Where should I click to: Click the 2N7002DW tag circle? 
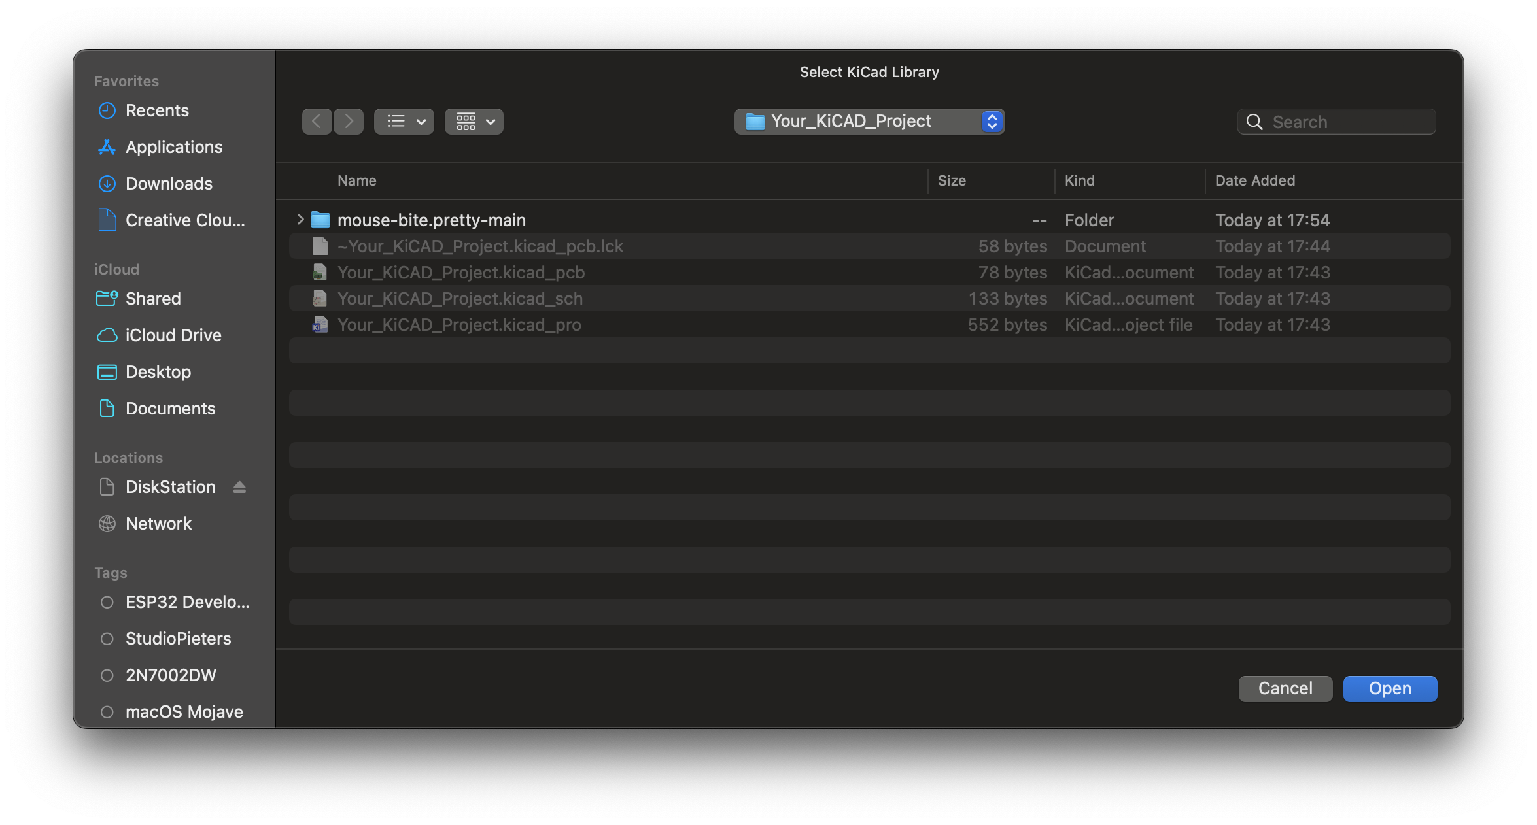click(x=107, y=675)
